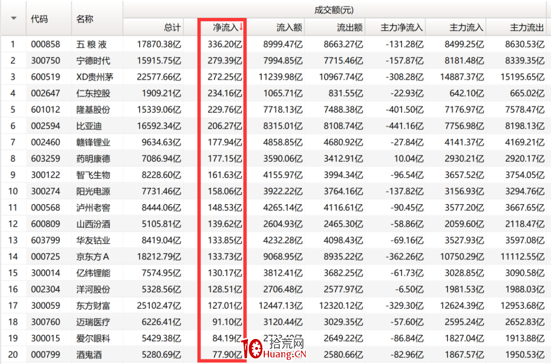Click row number 20

(x=13, y=355)
